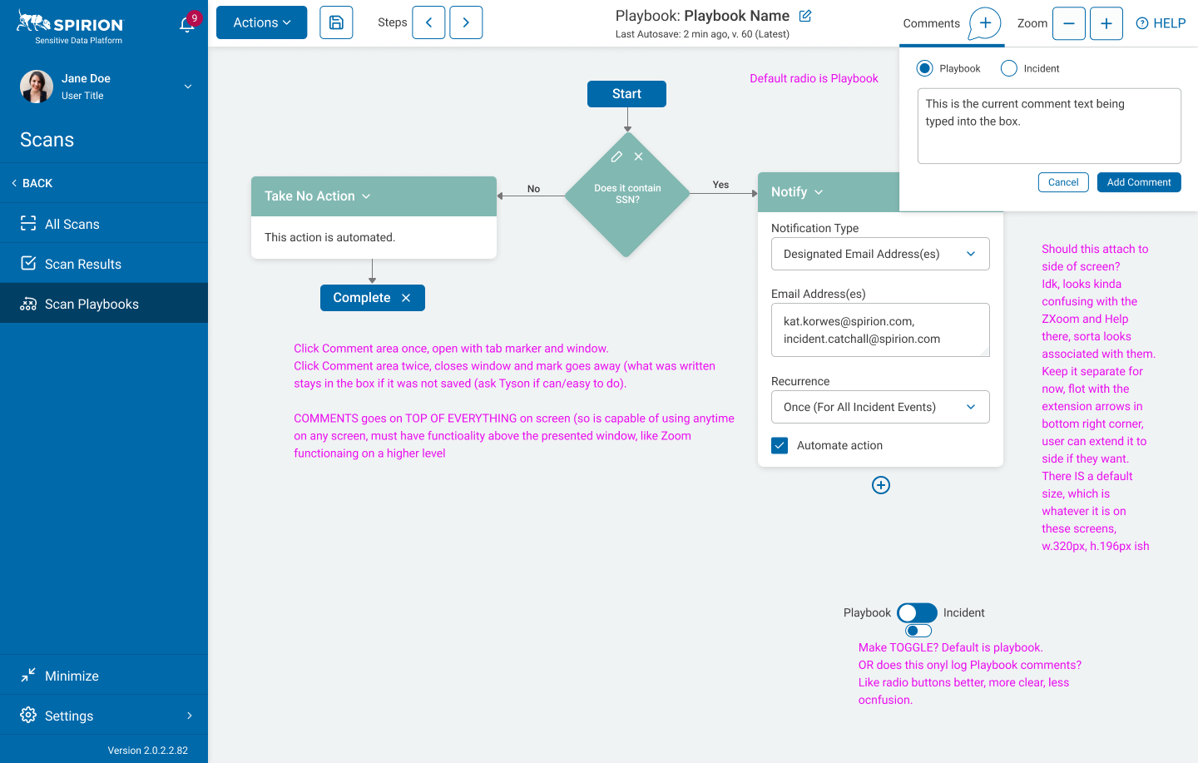The height and width of the screenshot is (763, 1198).
Task: Switch the Playbook/Incident toggle
Action: 917,613
